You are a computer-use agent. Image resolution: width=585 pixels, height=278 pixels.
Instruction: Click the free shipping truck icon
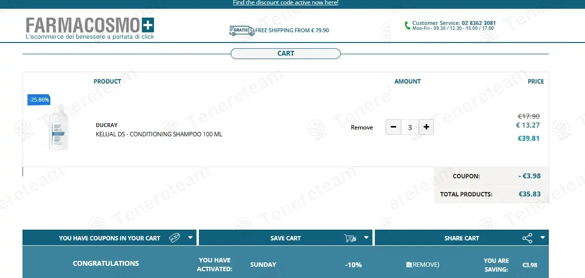coord(242,31)
